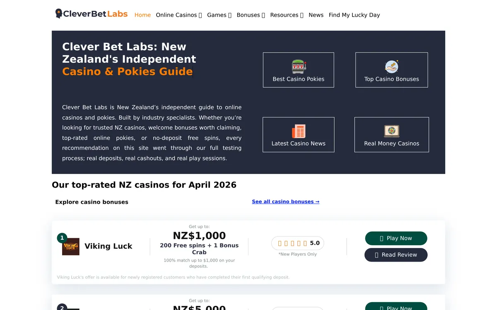Viewport: 497px width, 310px height.
Task: Open the Games dropdown menu
Action: [x=219, y=15]
